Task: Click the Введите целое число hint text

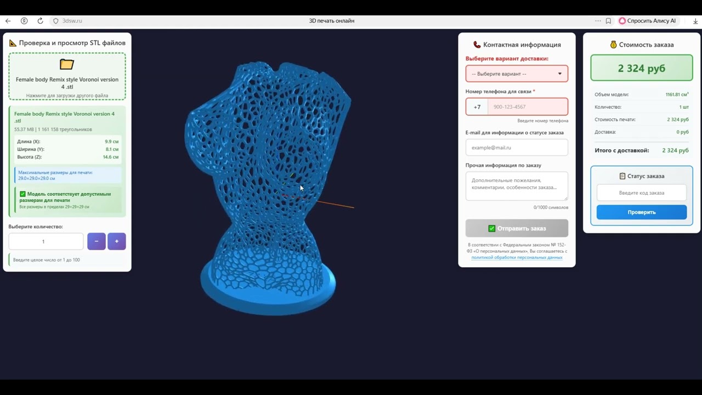Action: [46, 260]
